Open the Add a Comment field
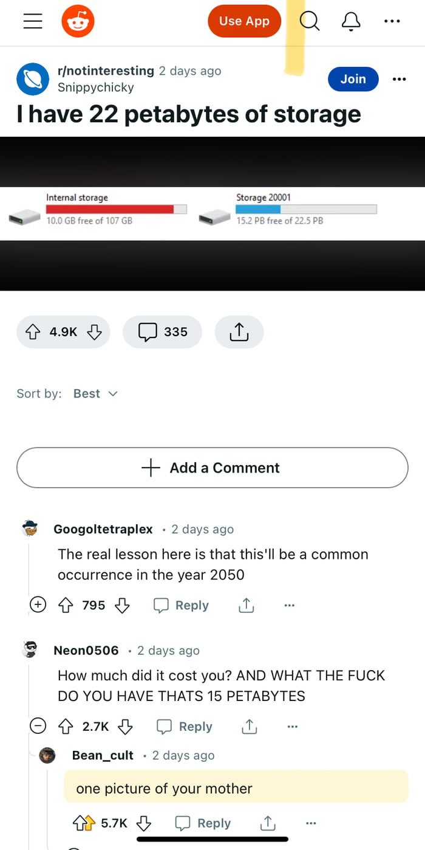Image resolution: width=425 pixels, height=850 pixels. 212,468
